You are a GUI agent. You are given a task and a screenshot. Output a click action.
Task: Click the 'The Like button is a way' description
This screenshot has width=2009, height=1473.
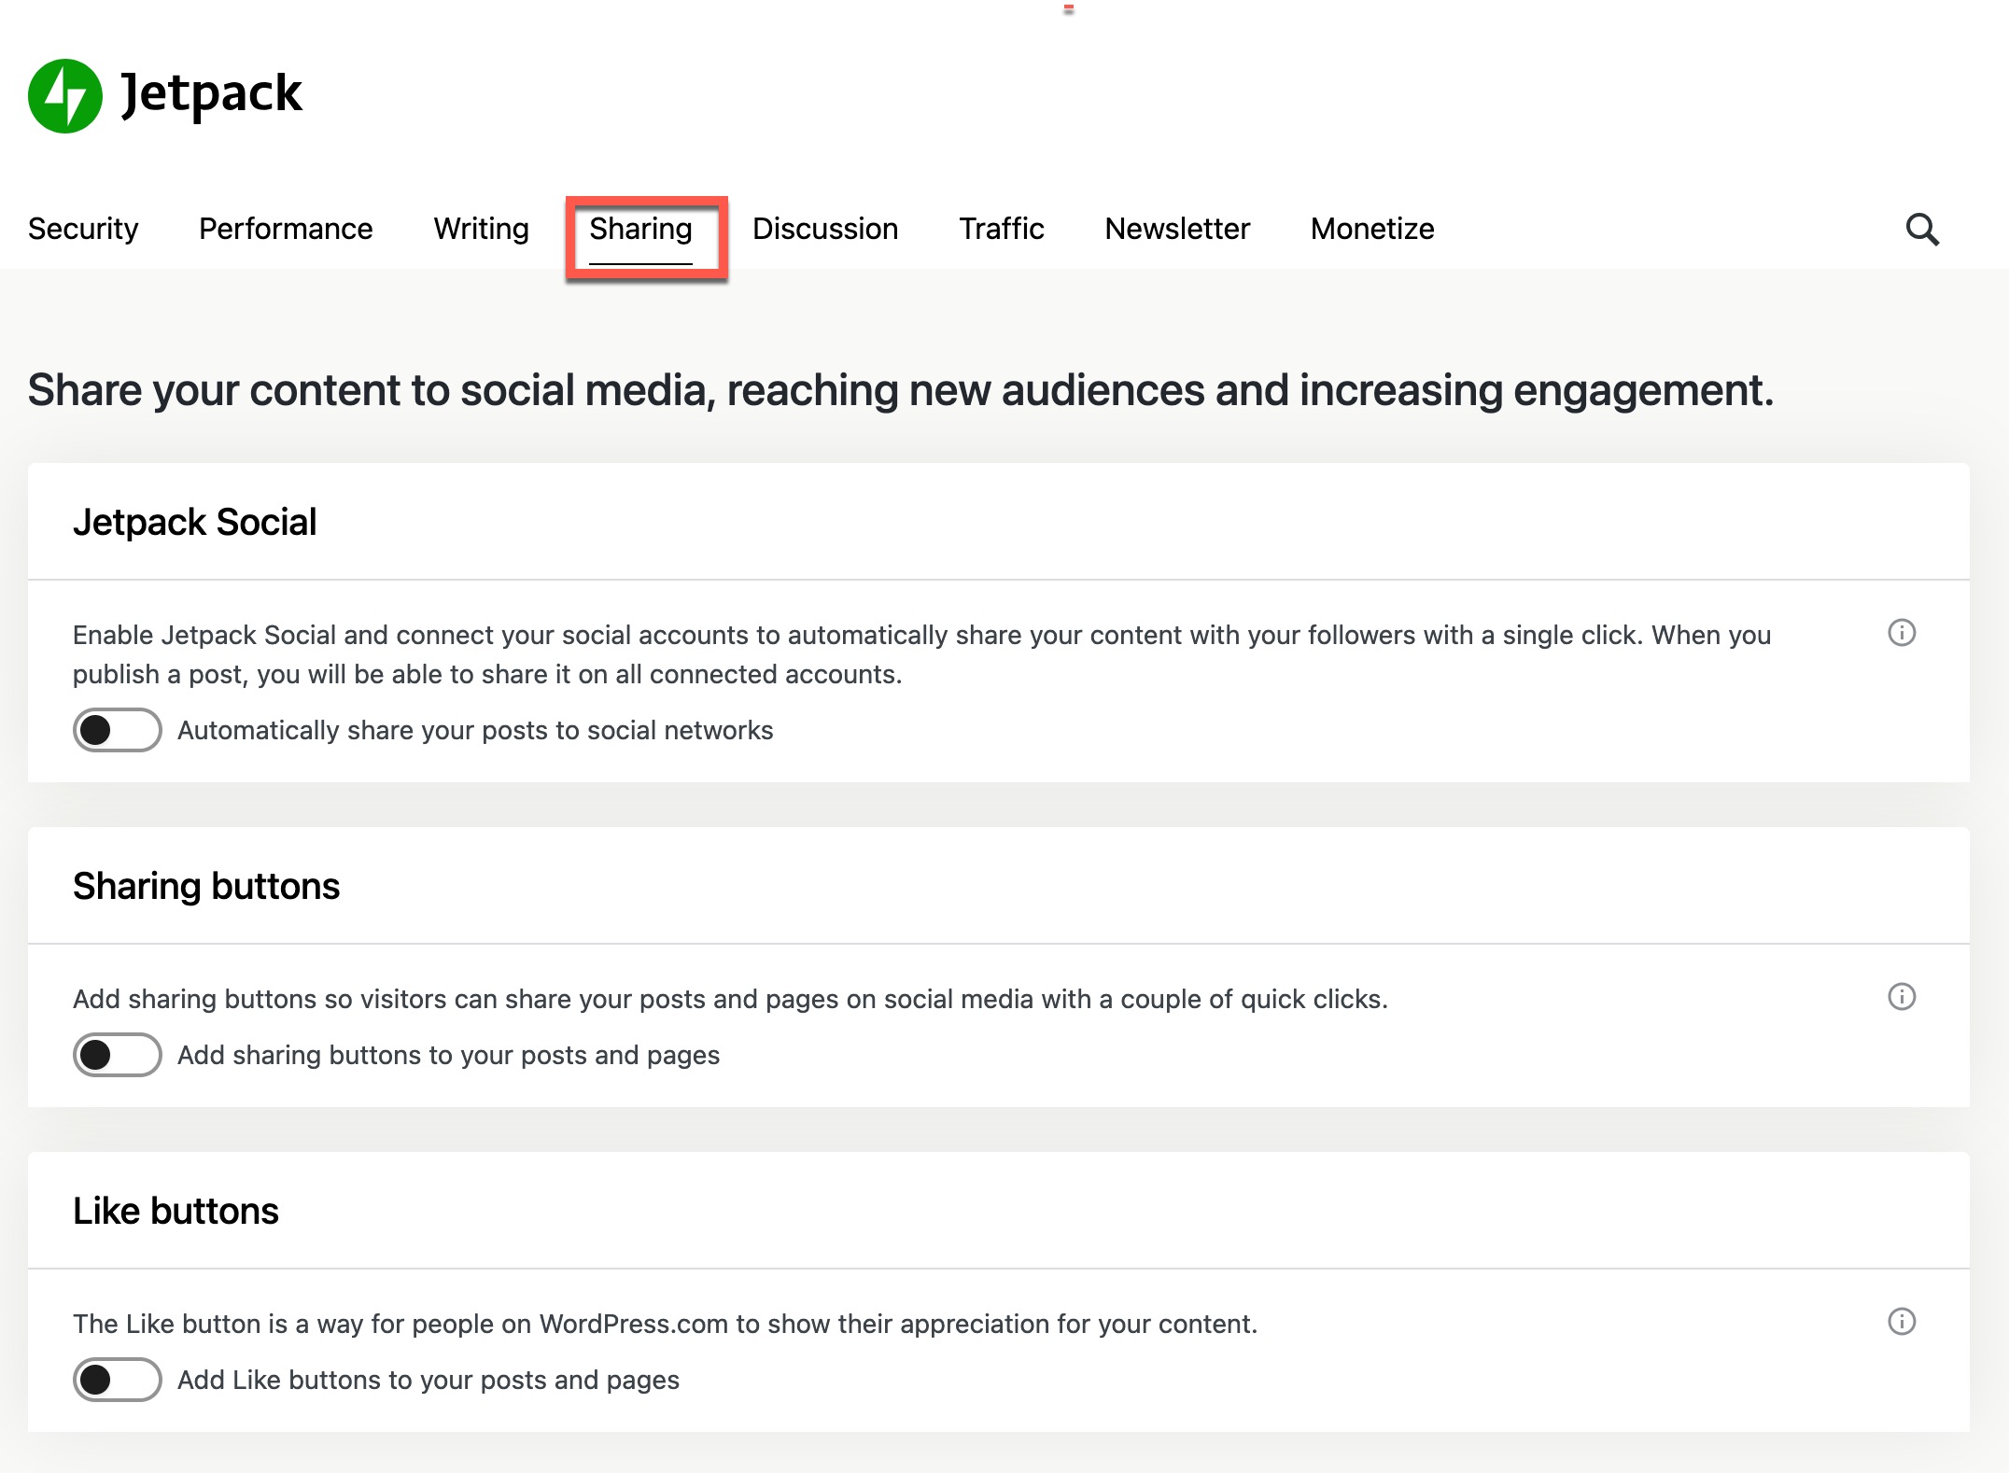665,1324
